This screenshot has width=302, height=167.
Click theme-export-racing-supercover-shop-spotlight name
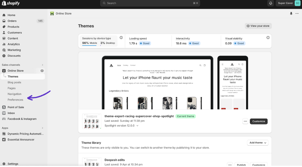[139, 116]
